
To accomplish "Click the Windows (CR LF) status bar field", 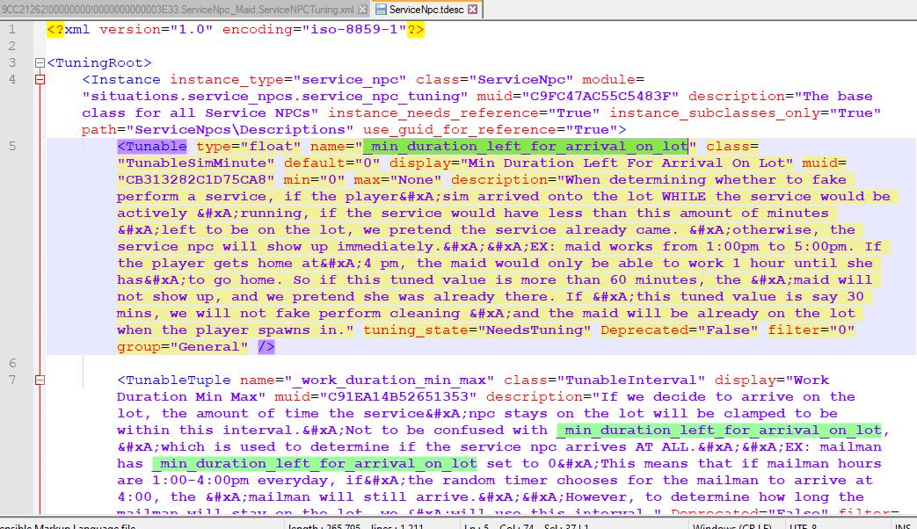I will coord(738,525).
